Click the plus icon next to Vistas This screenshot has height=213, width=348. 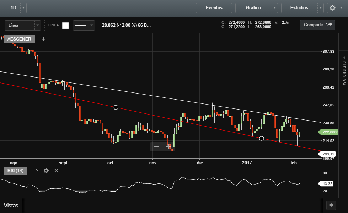(331, 205)
